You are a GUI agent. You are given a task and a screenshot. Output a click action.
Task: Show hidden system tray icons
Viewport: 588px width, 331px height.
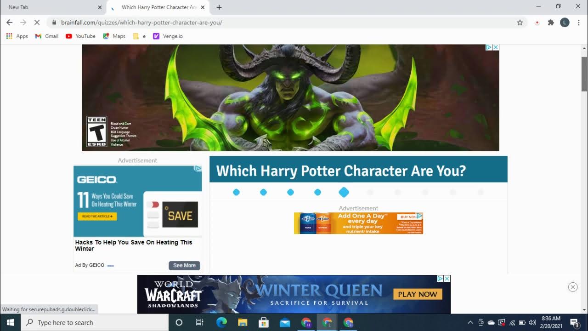tap(470, 323)
